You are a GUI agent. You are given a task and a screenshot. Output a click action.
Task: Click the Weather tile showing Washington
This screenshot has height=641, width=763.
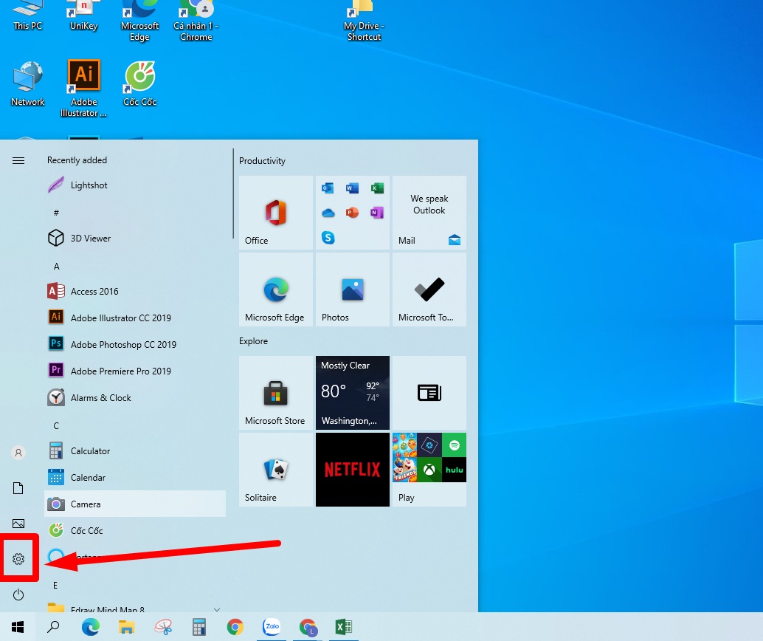(352, 393)
